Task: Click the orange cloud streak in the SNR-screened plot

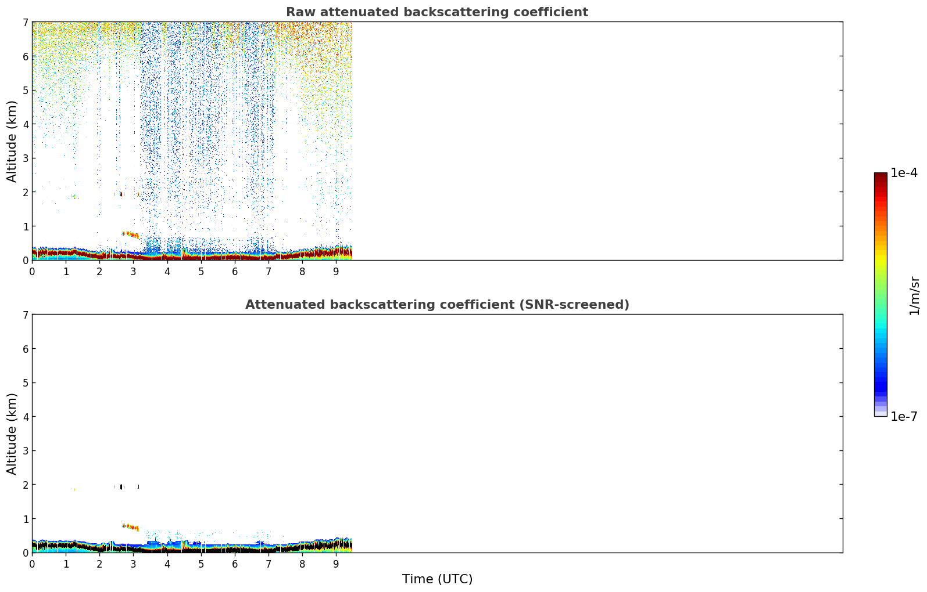Action: (131, 527)
